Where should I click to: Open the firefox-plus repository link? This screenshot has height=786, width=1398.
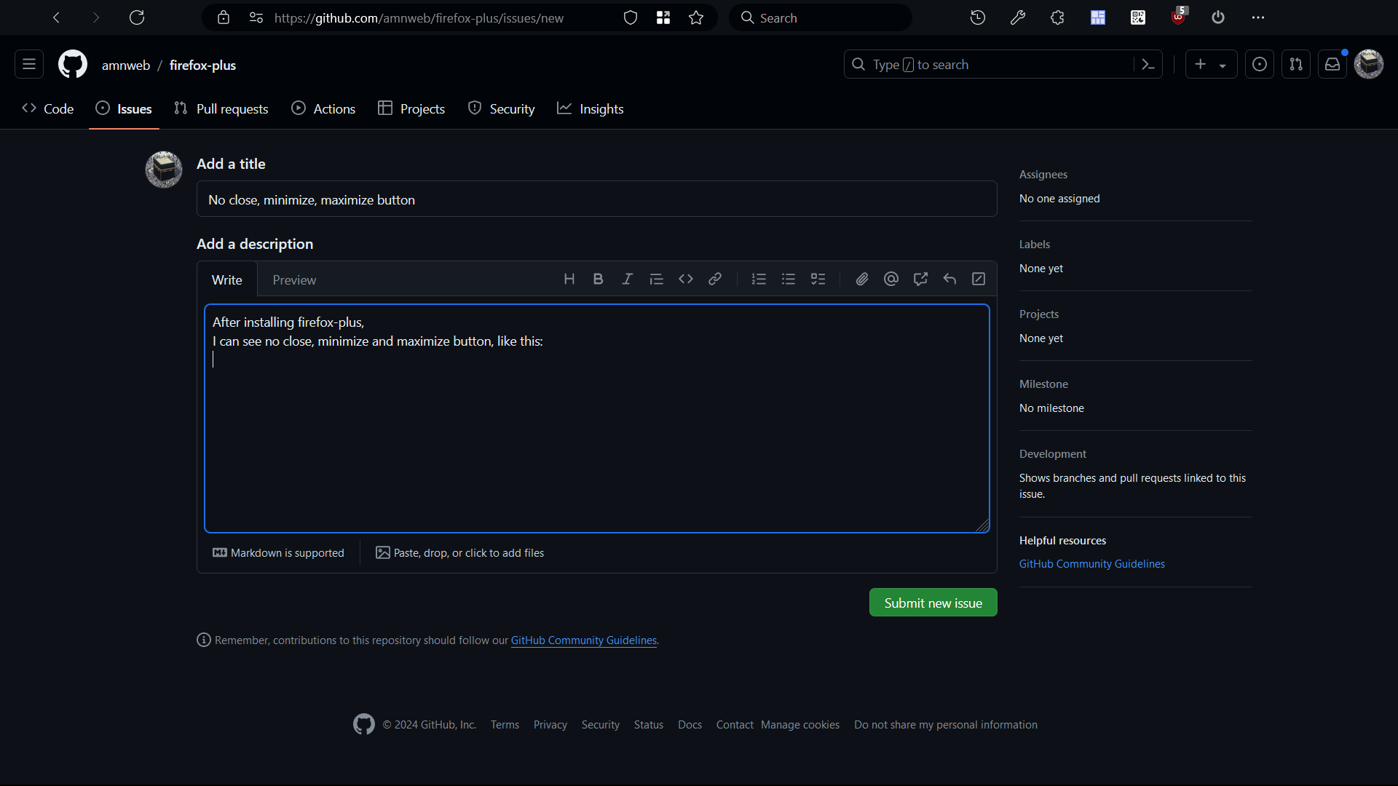point(202,65)
